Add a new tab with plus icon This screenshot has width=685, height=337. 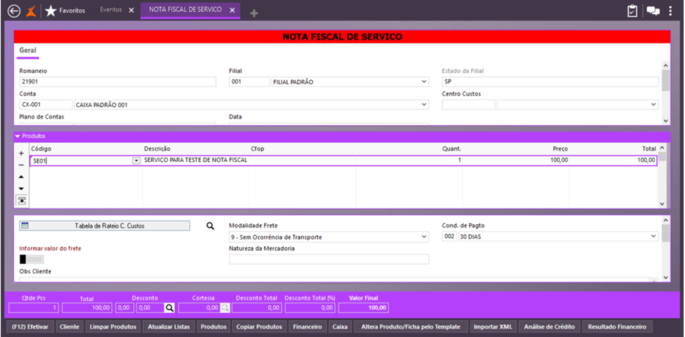(x=254, y=14)
